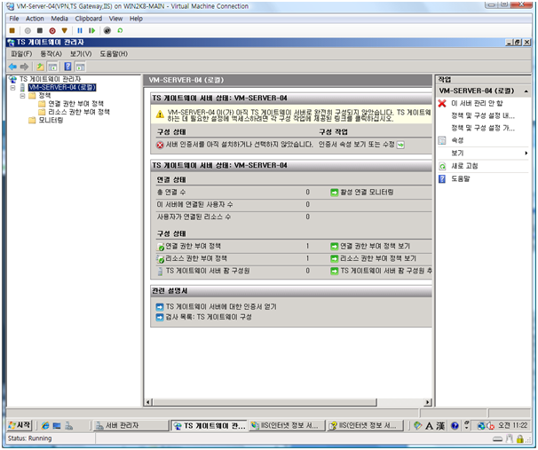Select the 모니터링 folder
The width and height of the screenshot is (538, 450).
tap(51, 121)
